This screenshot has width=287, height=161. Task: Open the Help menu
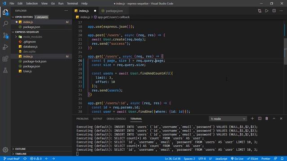[84, 4]
